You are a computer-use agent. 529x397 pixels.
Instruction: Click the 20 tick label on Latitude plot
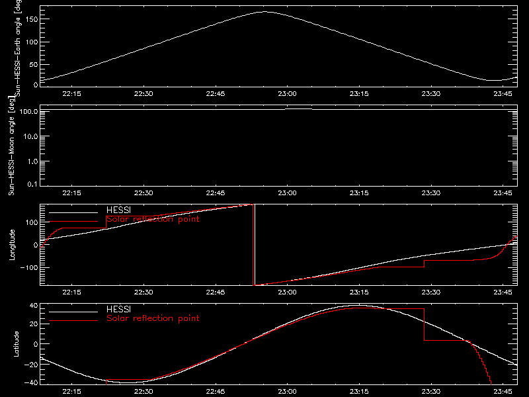[x=34, y=324]
